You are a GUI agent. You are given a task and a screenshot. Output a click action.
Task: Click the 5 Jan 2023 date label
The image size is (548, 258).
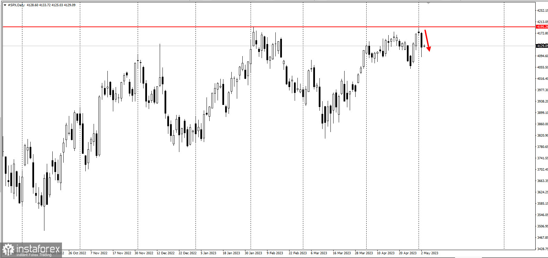pyautogui.click(x=209, y=253)
